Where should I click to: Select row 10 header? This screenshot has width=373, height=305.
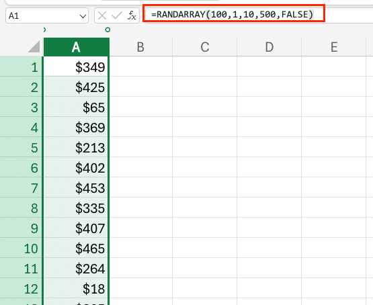click(22, 248)
